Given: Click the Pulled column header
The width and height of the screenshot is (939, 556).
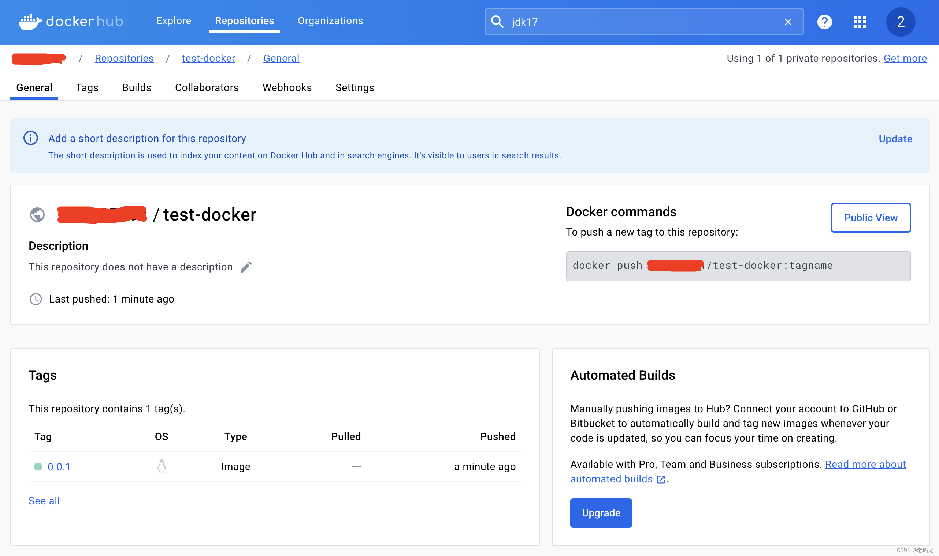Looking at the screenshot, I should [x=346, y=436].
